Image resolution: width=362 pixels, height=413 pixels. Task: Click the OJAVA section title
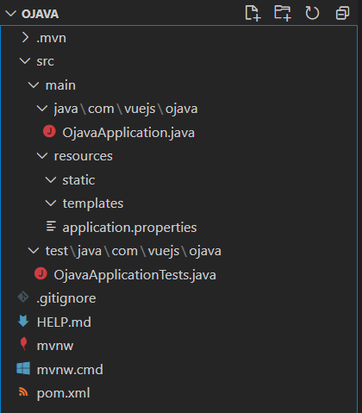[x=40, y=14]
